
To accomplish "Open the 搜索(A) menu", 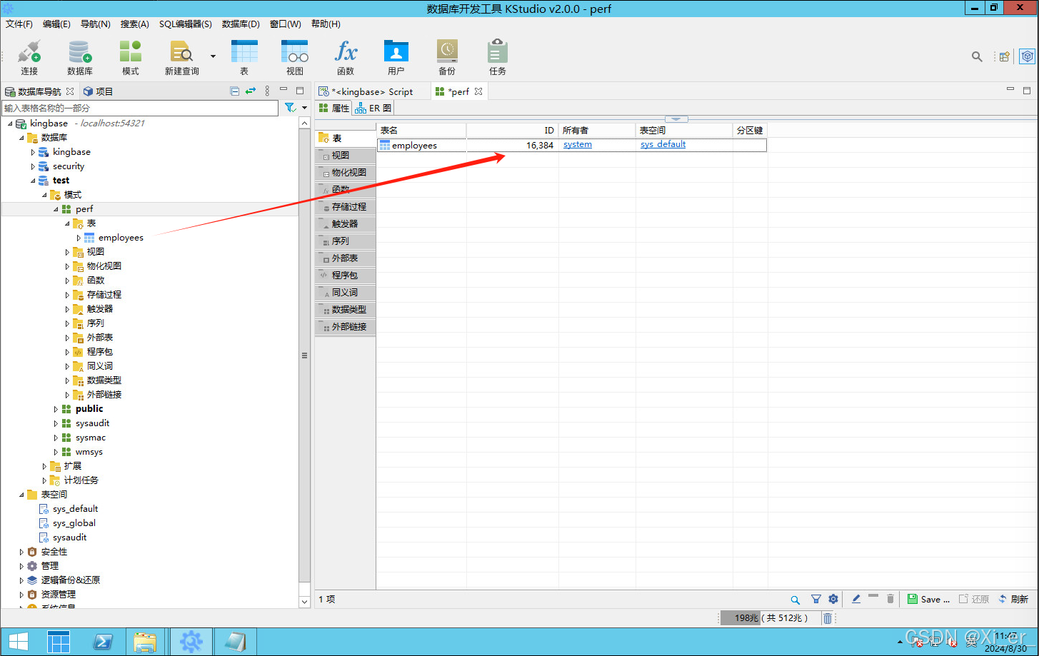I will (134, 24).
